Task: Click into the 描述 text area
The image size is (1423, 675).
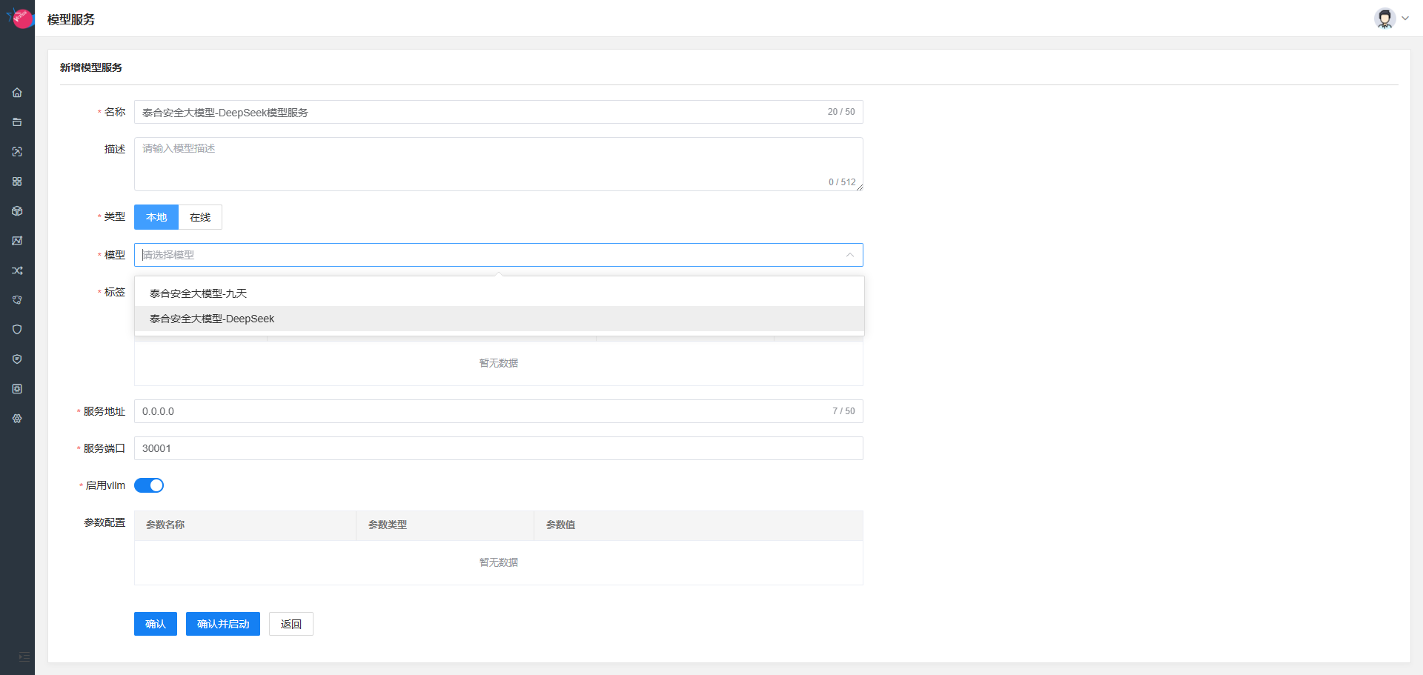Action: click(498, 164)
